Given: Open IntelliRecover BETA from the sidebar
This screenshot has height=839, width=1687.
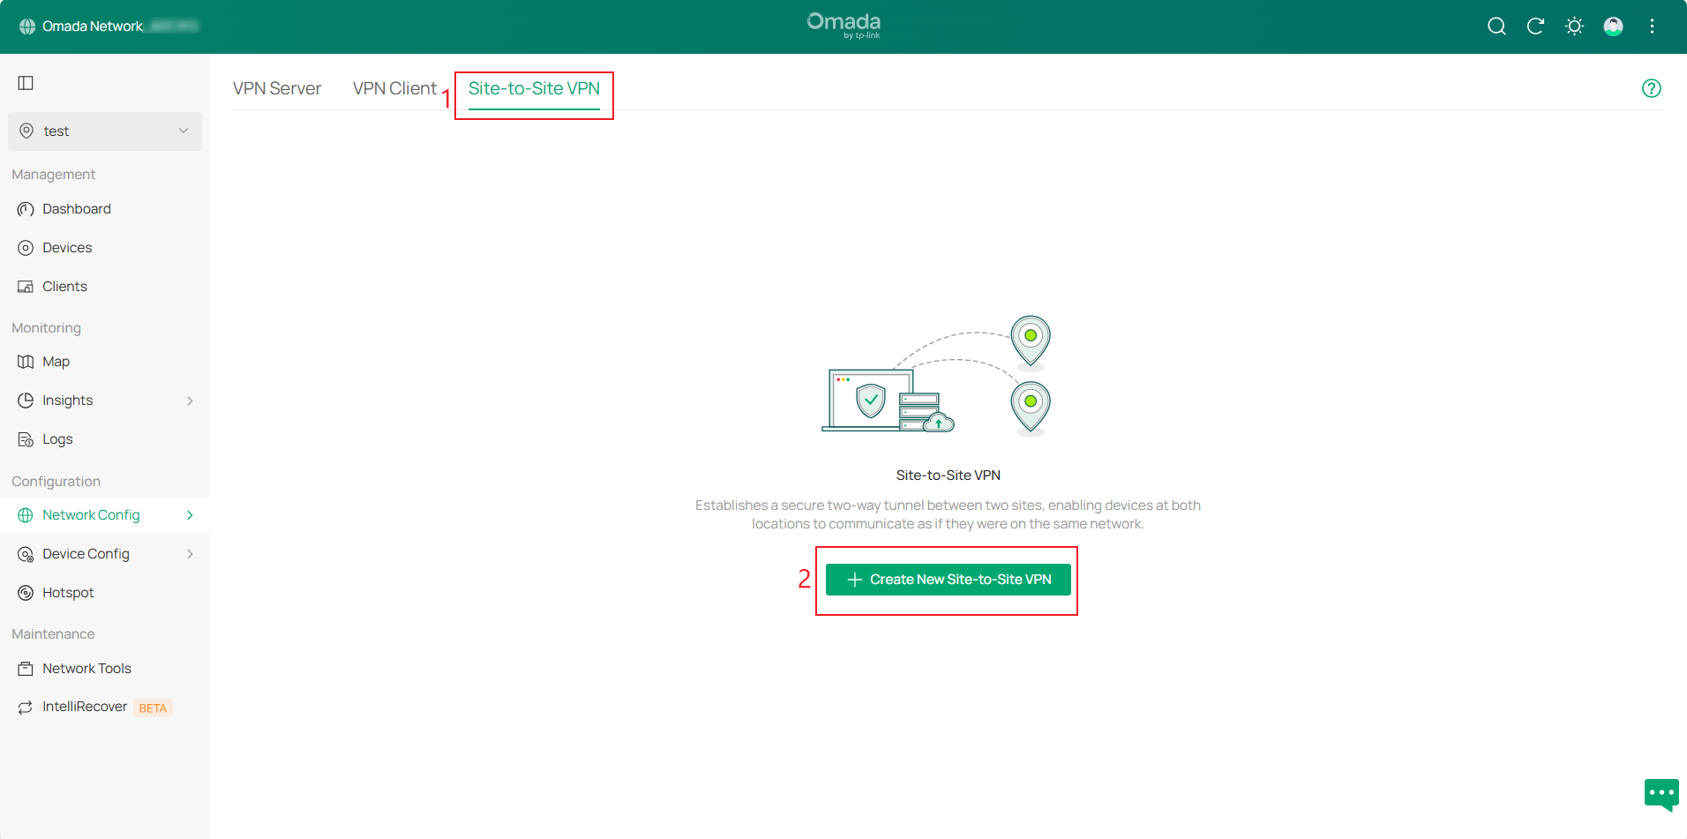Looking at the screenshot, I should (x=85, y=707).
